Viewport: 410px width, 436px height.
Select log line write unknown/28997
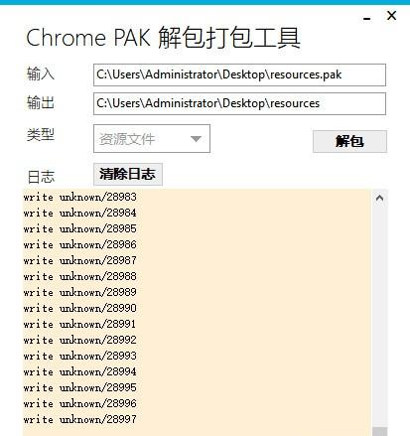(80, 419)
